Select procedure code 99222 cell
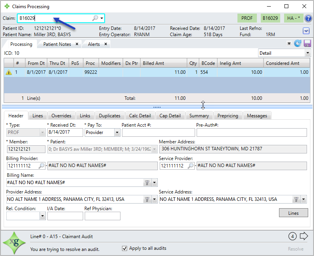The width and height of the screenshot is (314, 256). coord(91,72)
